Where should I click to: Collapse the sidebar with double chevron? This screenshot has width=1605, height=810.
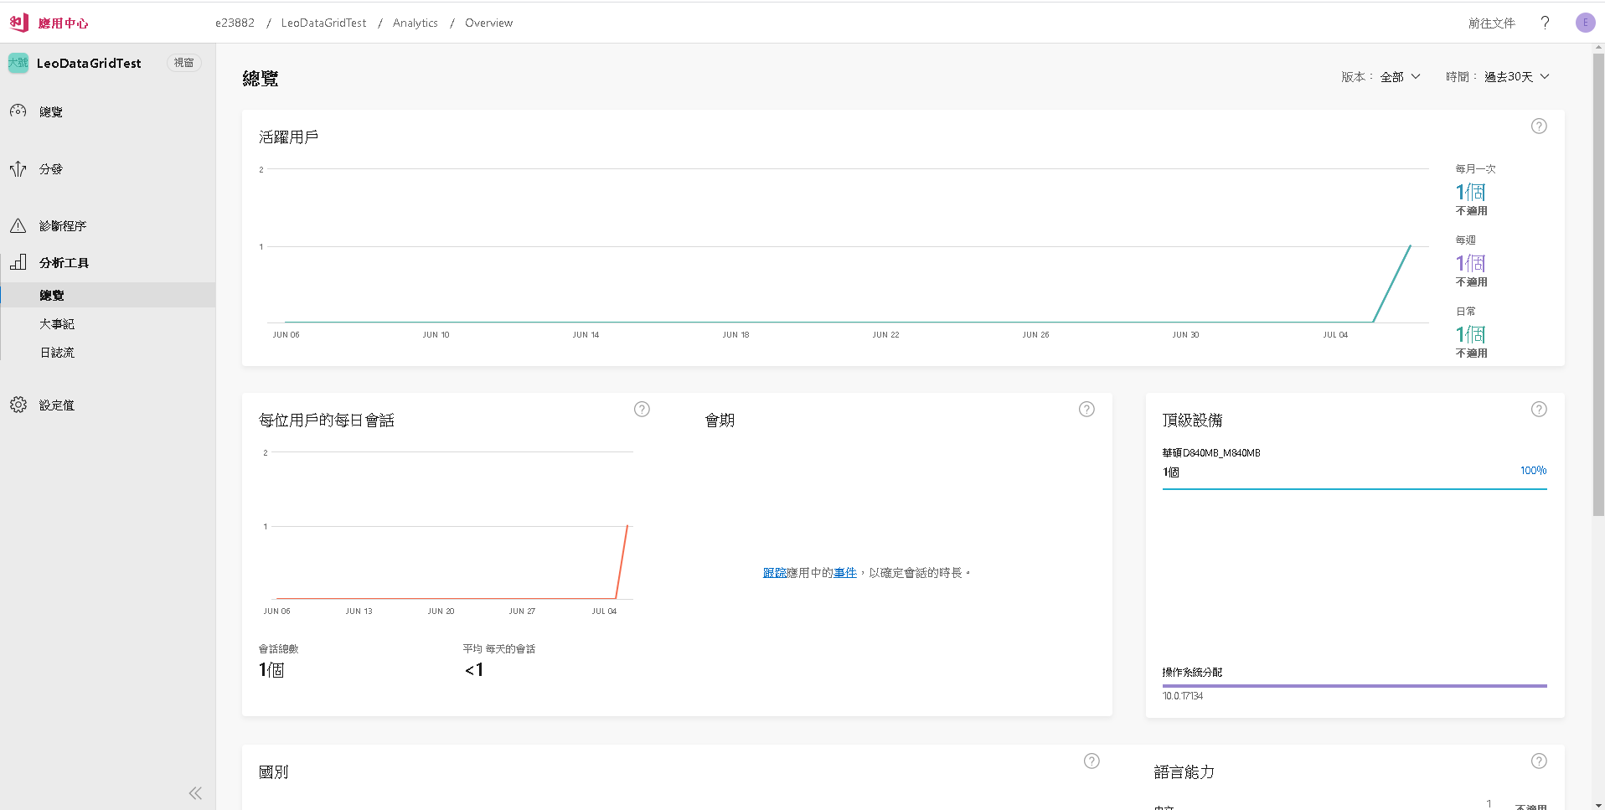pyautogui.click(x=195, y=793)
